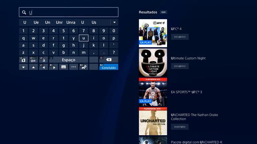Select the 'Ultimate Custom Night' result title

(x=188, y=58)
